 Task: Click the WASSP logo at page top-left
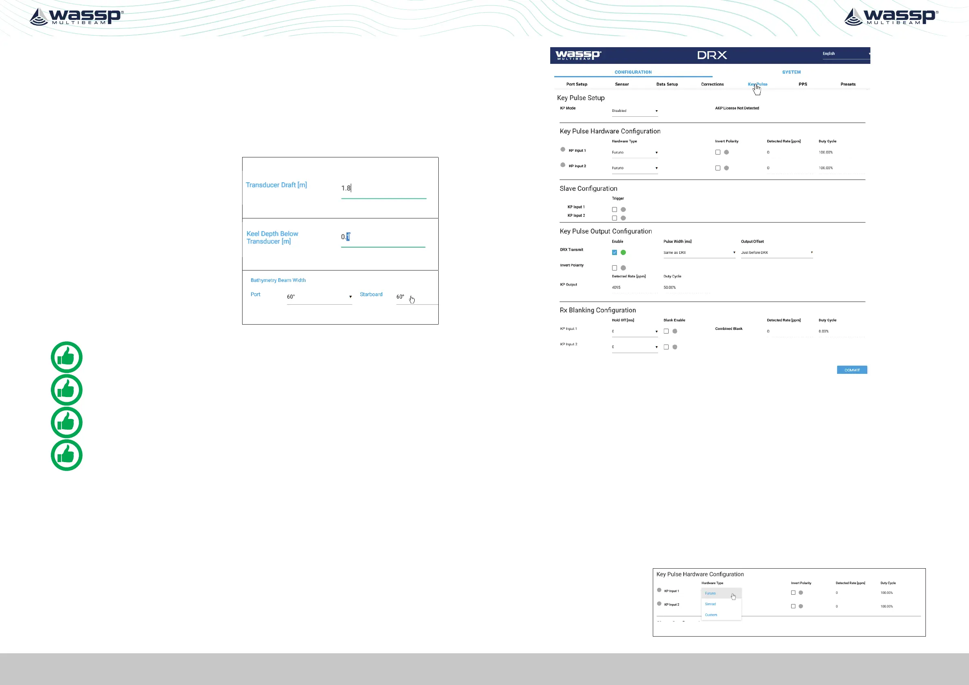[77, 17]
